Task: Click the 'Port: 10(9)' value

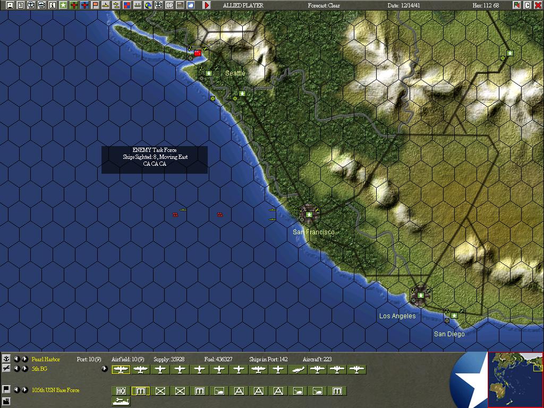Action: [89, 359]
